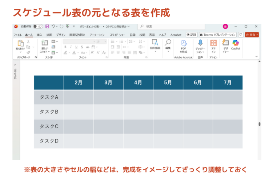Open the font name combo box
This screenshot has height=184, width=269.
click(79, 42)
